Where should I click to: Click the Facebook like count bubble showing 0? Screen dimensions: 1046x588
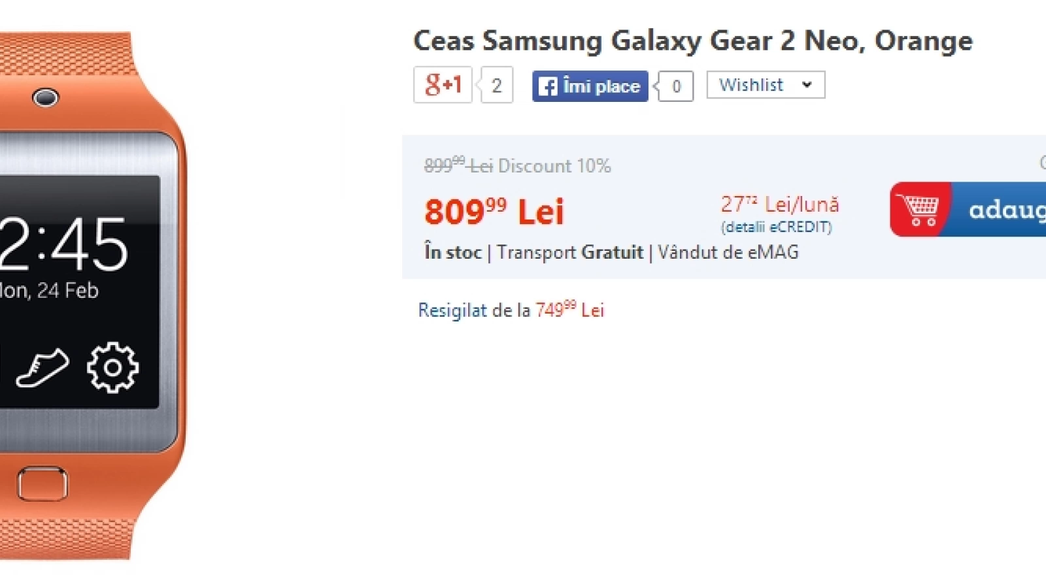(x=675, y=86)
